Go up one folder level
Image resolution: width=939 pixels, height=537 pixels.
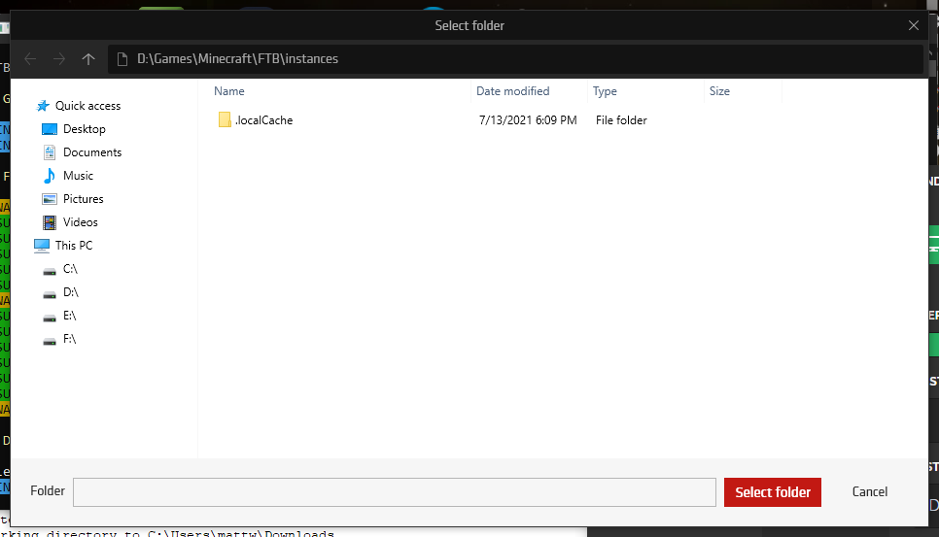(x=88, y=58)
